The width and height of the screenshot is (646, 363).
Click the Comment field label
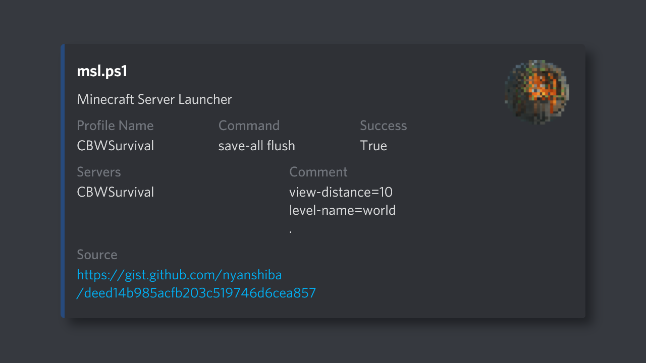tap(318, 172)
